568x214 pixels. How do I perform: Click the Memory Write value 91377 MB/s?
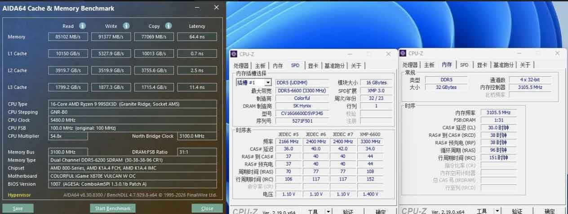111,37
